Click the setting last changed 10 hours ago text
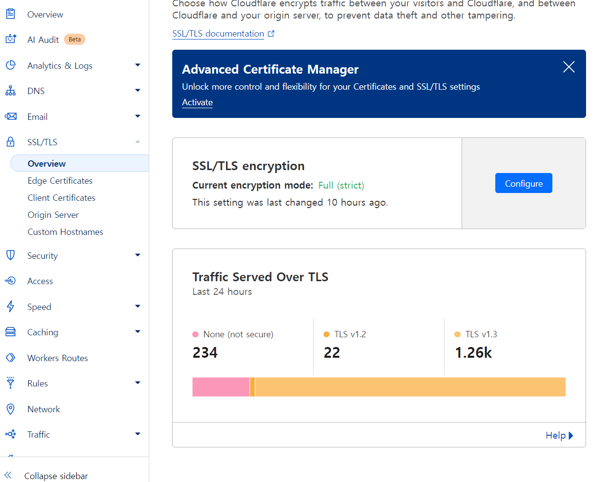Viewport: 608px width, 482px height. [290, 202]
